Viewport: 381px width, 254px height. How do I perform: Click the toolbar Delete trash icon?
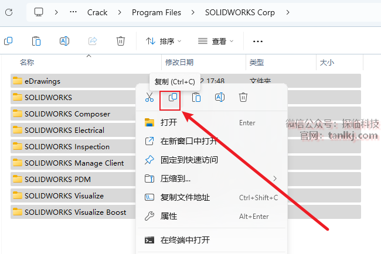click(121, 41)
